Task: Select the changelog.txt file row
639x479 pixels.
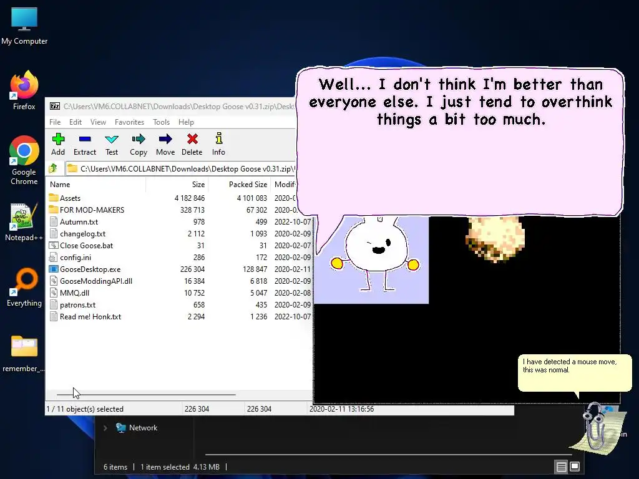Action: 179,234
